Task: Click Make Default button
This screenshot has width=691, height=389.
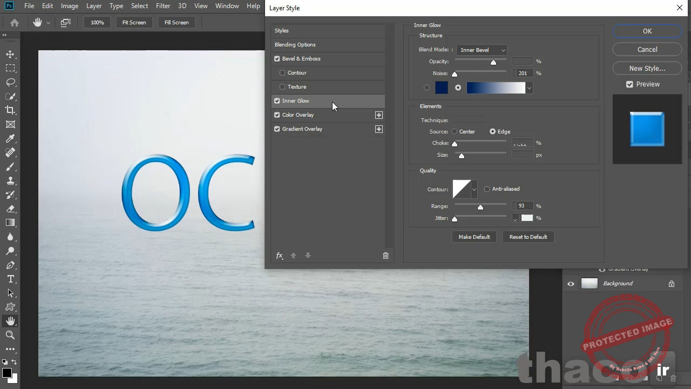Action: pyautogui.click(x=474, y=237)
